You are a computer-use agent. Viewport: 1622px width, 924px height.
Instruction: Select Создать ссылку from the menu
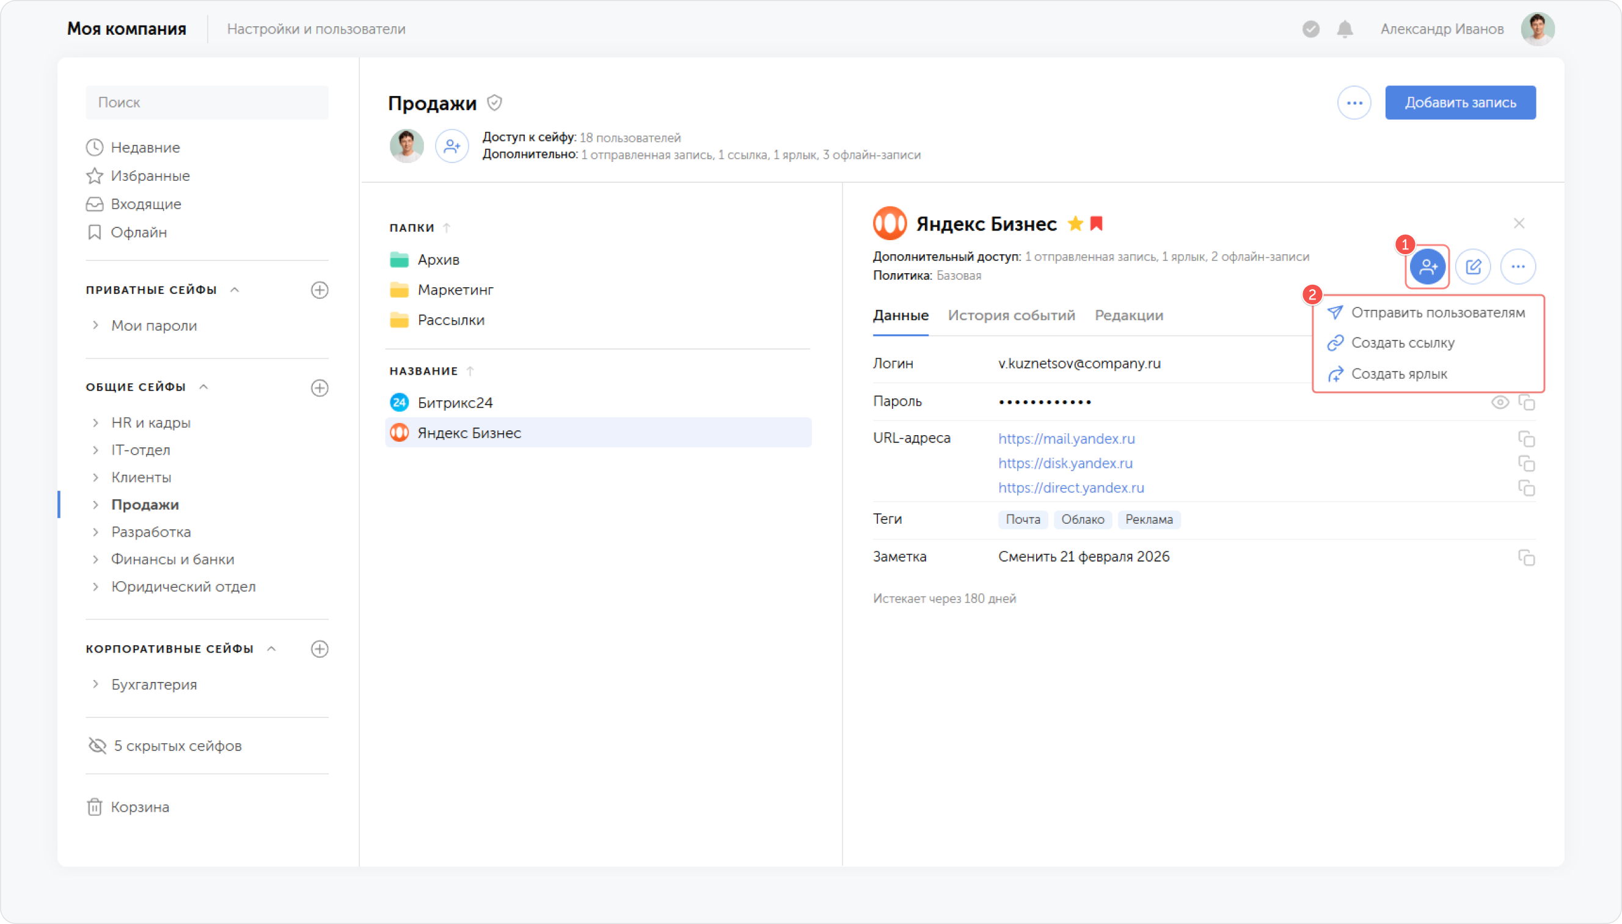[1403, 343]
